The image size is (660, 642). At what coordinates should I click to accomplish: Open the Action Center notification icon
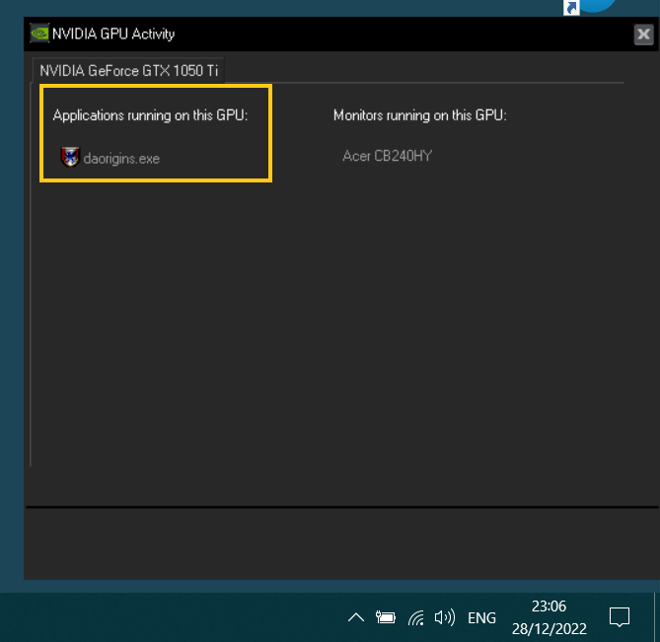[620, 617]
